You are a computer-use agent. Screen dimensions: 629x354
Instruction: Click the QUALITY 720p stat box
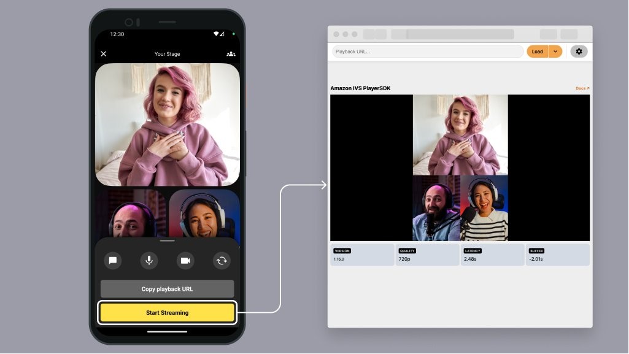[427, 255]
